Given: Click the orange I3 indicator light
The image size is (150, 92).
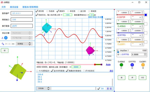Looking at the screenshot, I should pyautogui.click(x=143, y=65).
